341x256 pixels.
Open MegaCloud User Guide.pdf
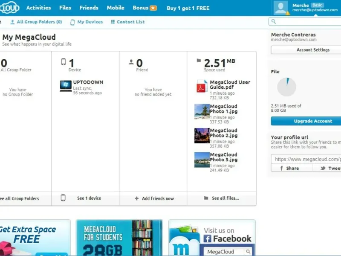[230, 84]
